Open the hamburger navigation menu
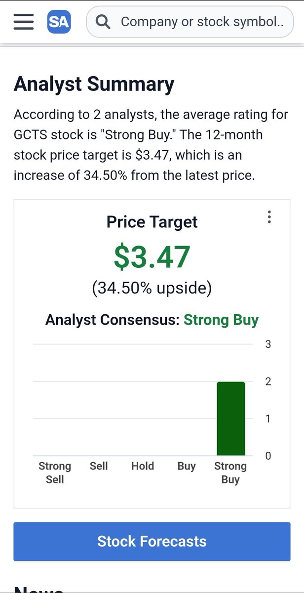 click(x=24, y=22)
